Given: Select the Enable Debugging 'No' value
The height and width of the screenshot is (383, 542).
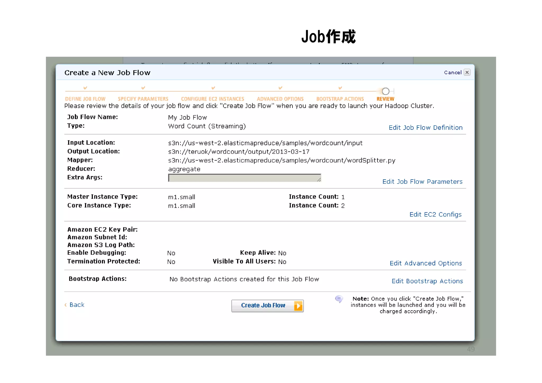Looking at the screenshot, I should click(171, 253).
